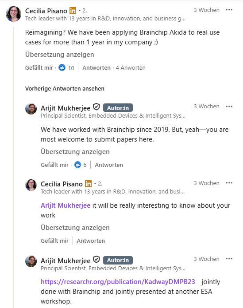Show translation of Arijit's Brainchip 2019 reply
243x308 pixels.
(75, 152)
